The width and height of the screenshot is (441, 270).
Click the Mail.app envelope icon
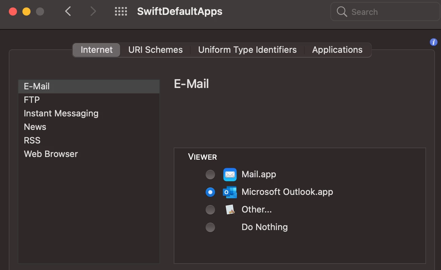tap(230, 175)
